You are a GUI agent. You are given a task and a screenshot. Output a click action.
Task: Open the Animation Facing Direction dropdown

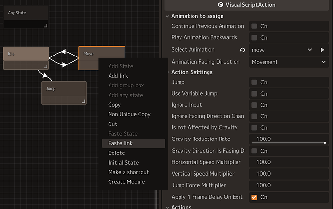pyautogui.click(x=289, y=62)
